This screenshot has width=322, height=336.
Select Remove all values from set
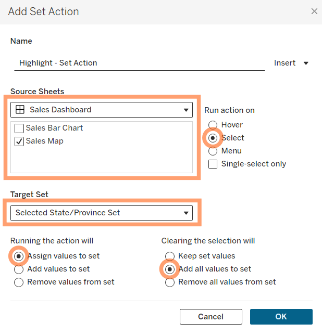coord(170,282)
